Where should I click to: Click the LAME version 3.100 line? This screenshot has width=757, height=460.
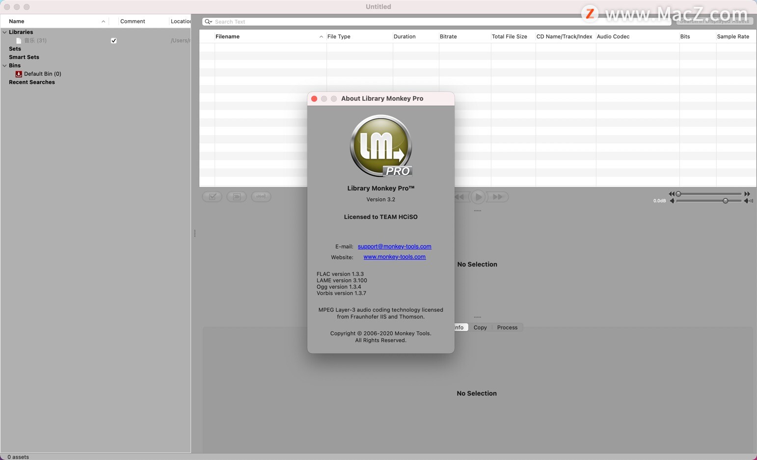pos(342,280)
